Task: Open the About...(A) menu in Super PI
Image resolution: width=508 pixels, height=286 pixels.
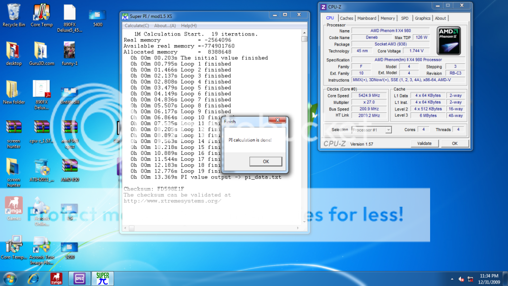Action: [165, 26]
